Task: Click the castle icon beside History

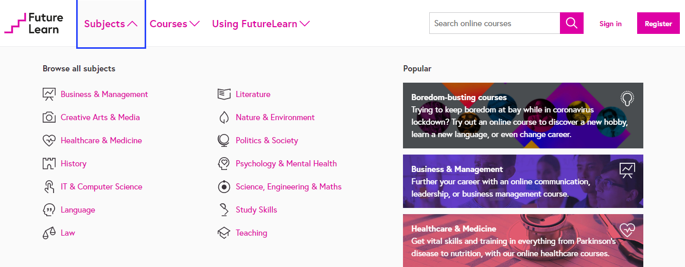Action: (49, 164)
